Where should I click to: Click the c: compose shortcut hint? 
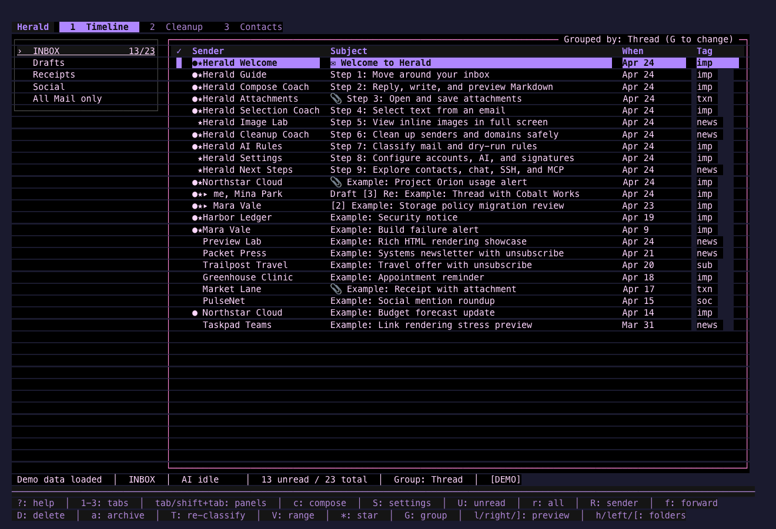click(320, 503)
